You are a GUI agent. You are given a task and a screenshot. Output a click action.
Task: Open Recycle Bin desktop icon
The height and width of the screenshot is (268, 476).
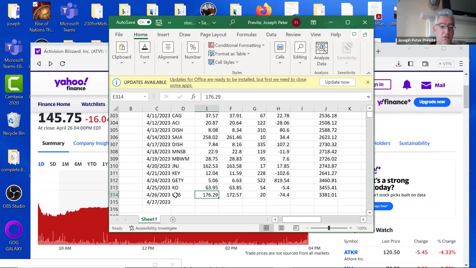(x=14, y=124)
